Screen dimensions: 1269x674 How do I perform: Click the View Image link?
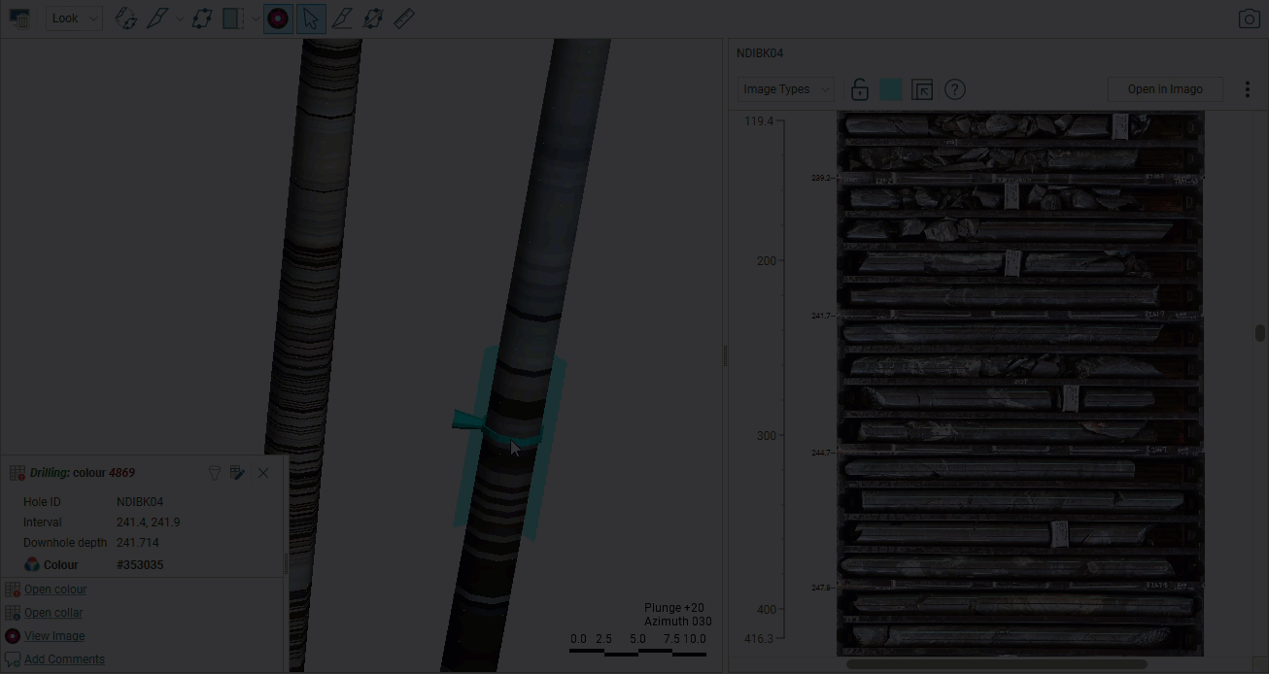point(54,636)
